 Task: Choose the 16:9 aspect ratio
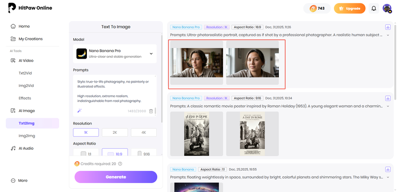[115, 153]
